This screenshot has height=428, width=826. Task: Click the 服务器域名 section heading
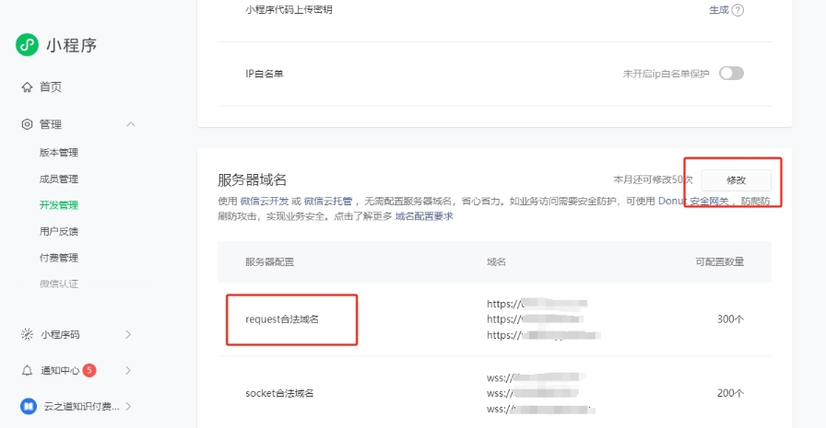253,179
